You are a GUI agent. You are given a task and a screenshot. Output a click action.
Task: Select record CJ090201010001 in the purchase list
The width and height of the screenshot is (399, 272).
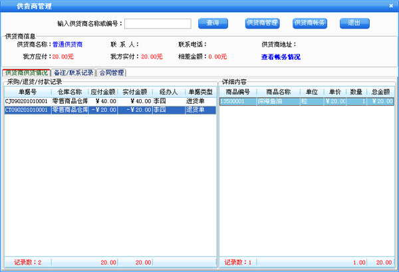pyautogui.click(x=27, y=101)
